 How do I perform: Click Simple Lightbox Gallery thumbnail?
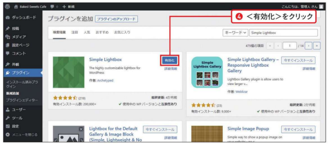coord(207,72)
